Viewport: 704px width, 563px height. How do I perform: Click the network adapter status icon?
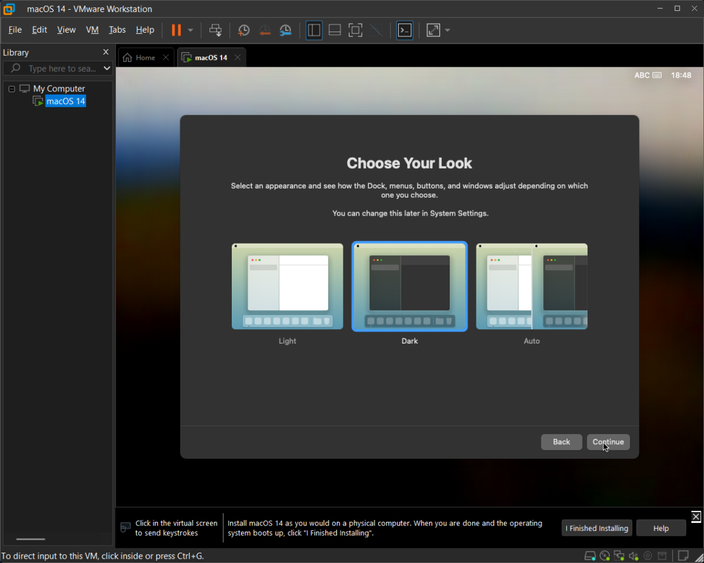click(x=619, y=556)
